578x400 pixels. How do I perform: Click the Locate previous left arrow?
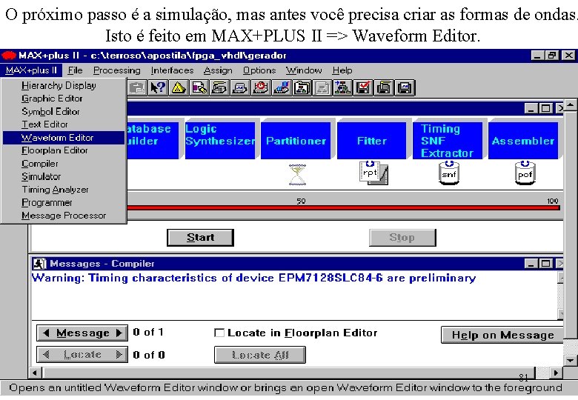pos(46,355)
